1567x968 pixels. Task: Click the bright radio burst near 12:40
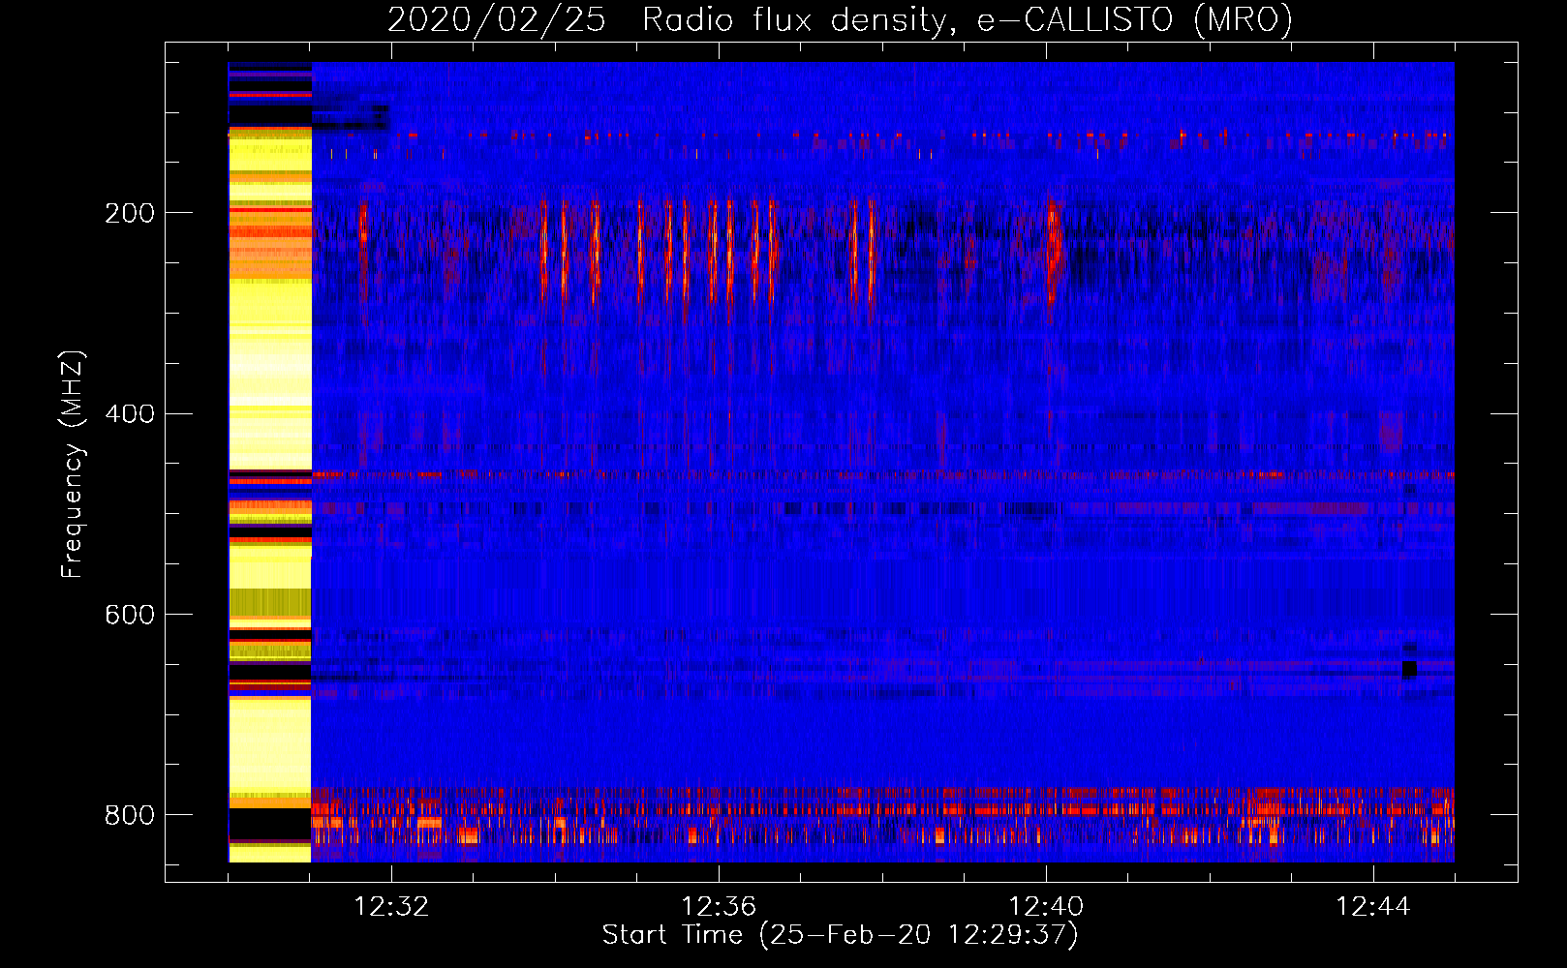pyautogui.click(x=1053, y=250)
